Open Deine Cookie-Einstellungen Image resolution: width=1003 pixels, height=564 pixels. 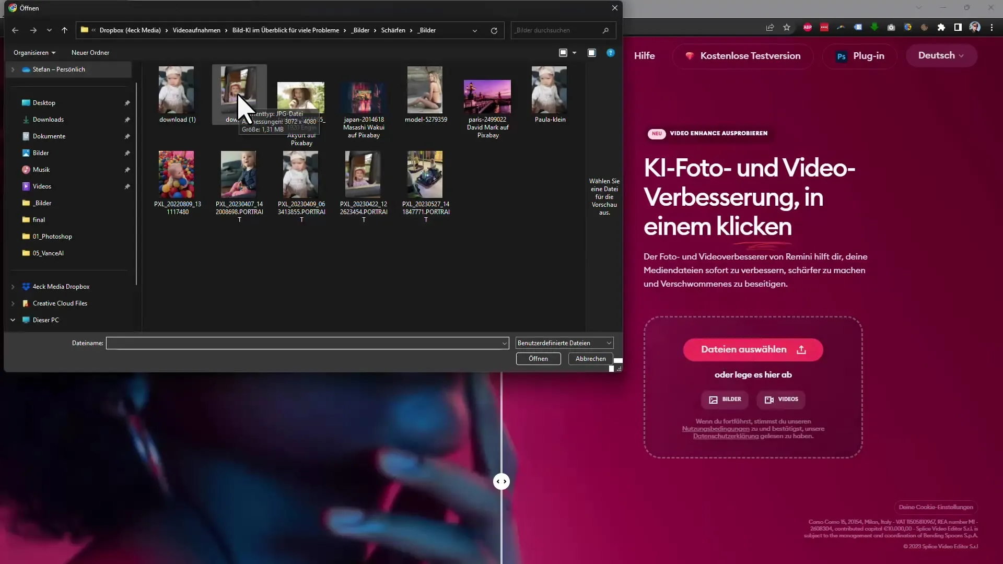click(936, 507)
